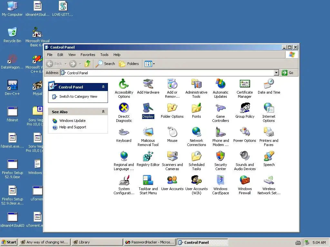Click the Start button

tap(9, 242)
